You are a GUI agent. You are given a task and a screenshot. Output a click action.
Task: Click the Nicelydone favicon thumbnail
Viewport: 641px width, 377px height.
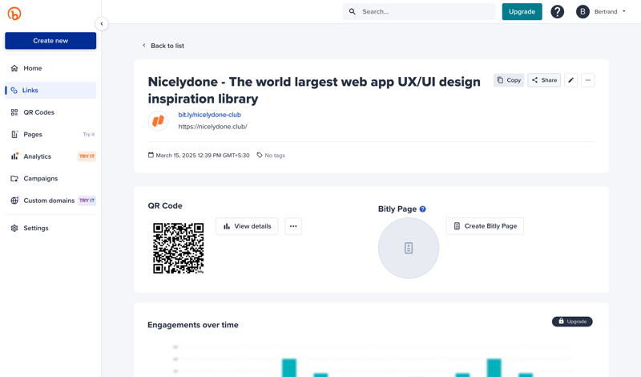pos(158,121)
